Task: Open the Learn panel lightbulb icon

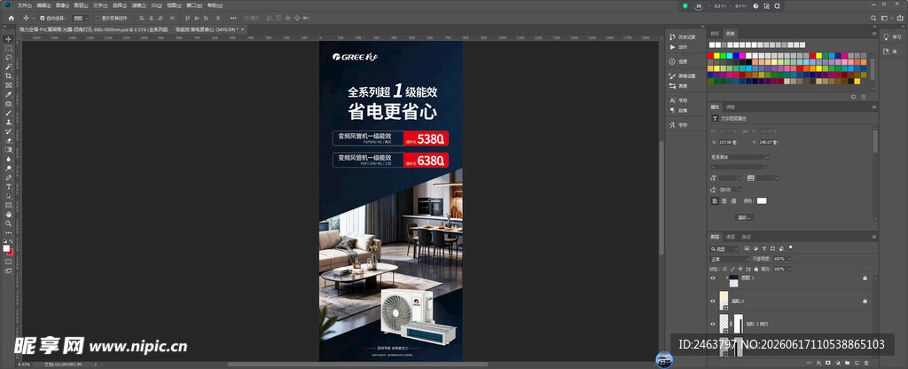Action: click(x=886, y=36)
